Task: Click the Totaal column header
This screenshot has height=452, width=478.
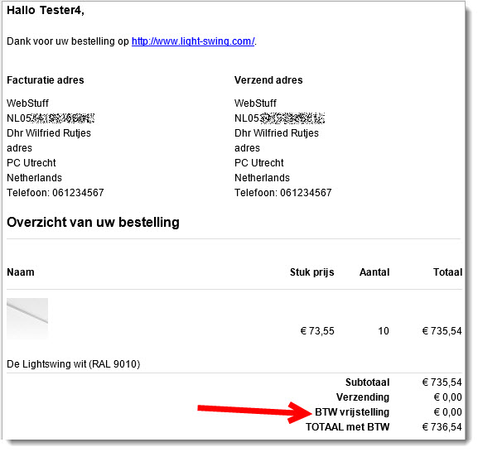Action: click(448, 272)
